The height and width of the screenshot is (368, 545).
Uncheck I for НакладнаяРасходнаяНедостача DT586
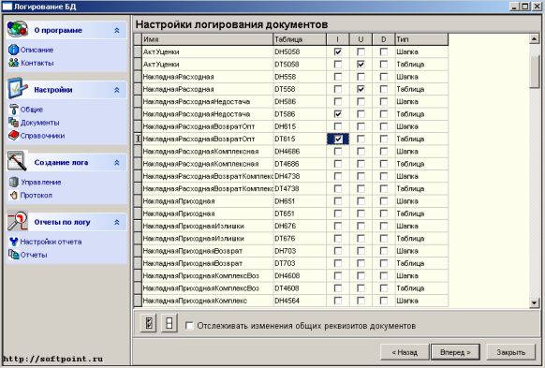tap(337, 114)
